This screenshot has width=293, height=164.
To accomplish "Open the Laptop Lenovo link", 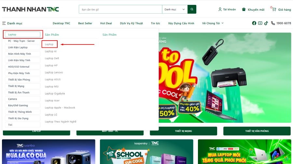I will coord(54,72).
